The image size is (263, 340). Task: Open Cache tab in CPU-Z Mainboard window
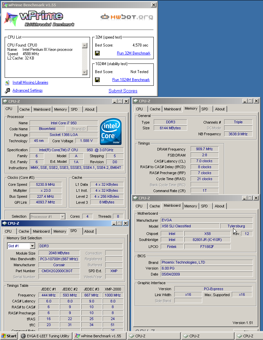tap(155, 206)
